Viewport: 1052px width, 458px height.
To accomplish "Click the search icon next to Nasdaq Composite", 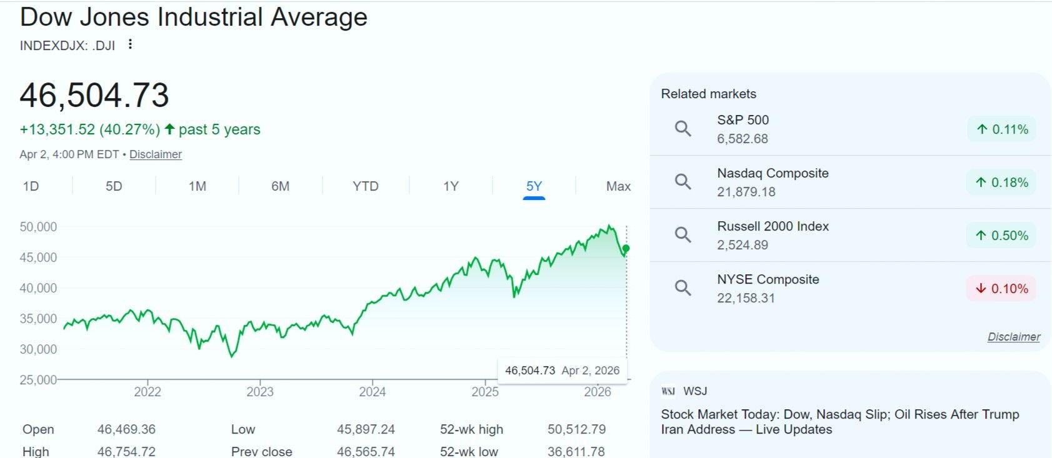I will [683, 182].
